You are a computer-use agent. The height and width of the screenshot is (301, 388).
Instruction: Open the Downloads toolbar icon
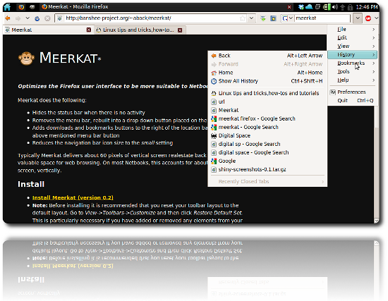tap(263, 18)
